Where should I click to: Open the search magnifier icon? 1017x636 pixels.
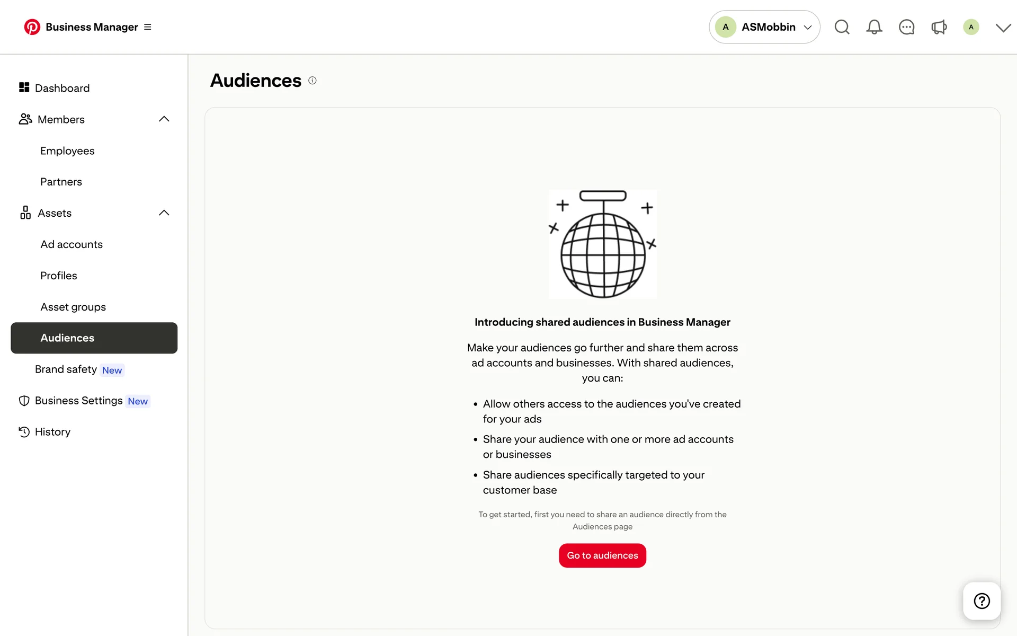pos(842,27)
